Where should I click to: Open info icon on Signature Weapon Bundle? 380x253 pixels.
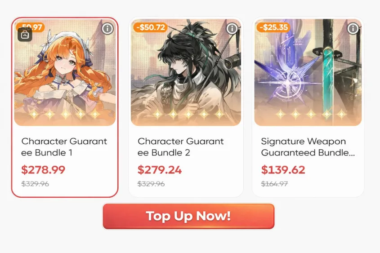[353, 29]
